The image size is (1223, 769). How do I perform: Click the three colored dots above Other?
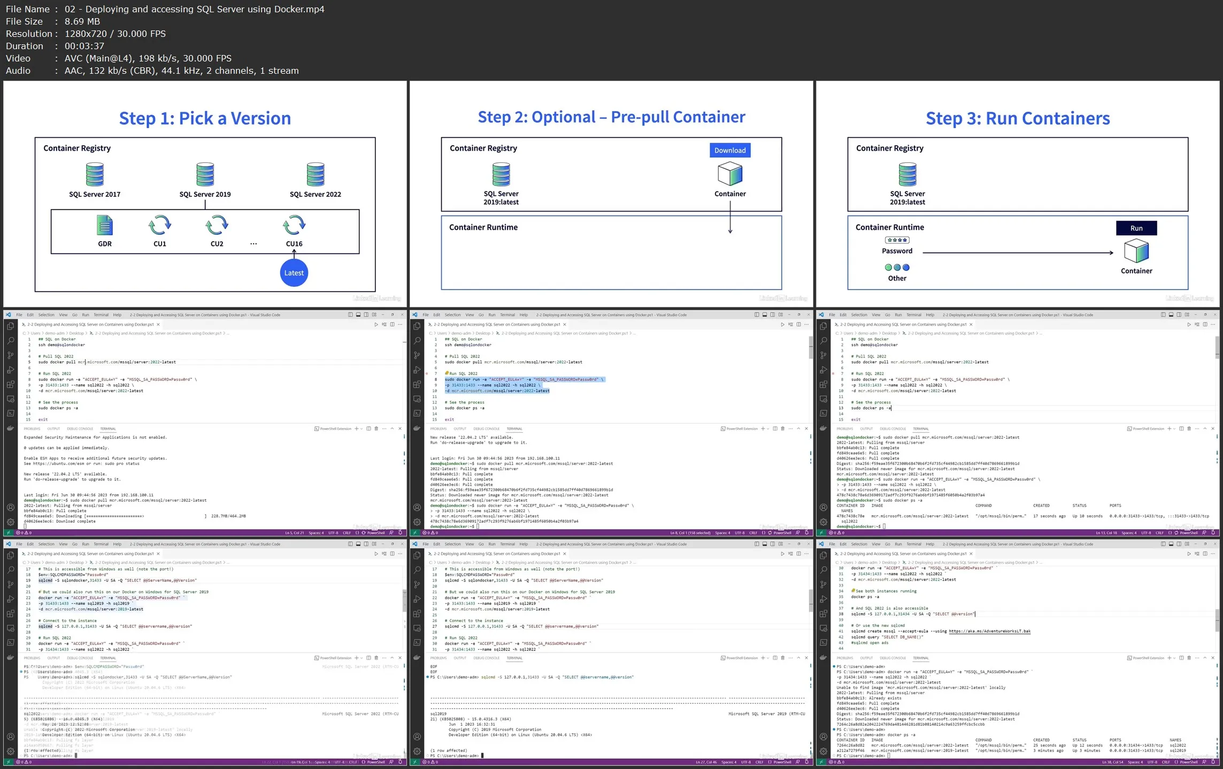897,267
